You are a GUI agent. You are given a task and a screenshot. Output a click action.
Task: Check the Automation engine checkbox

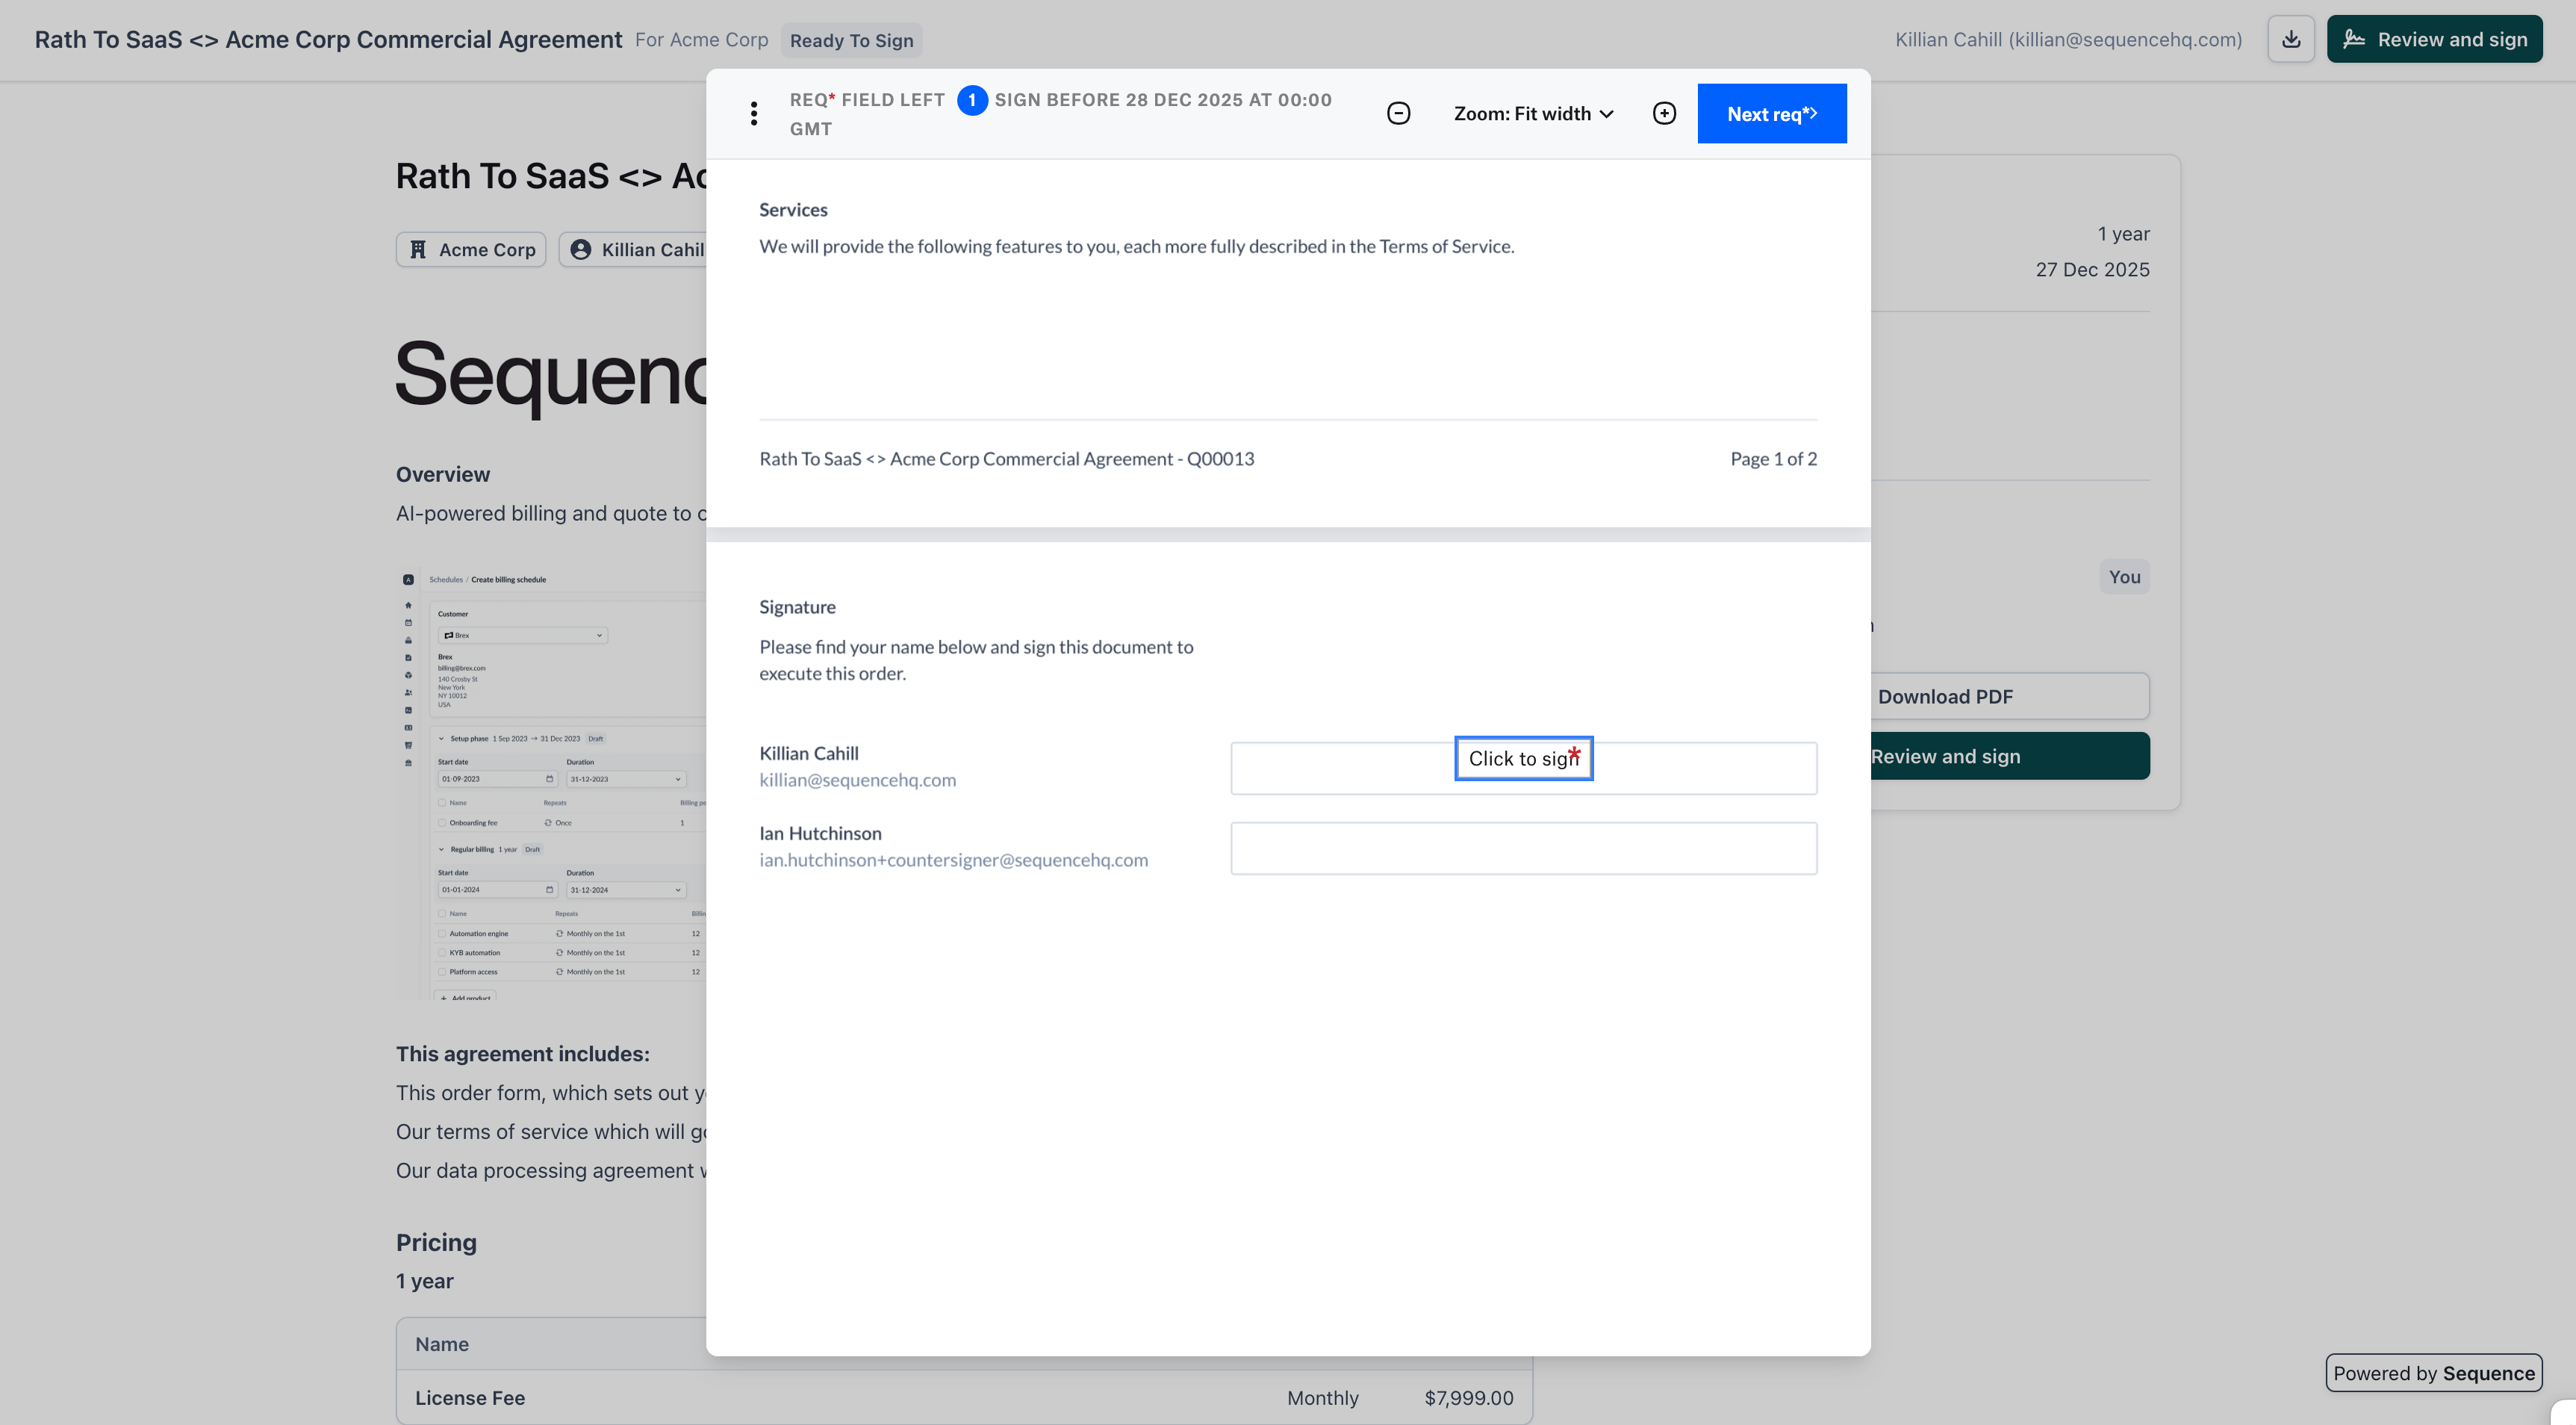tap(442, 933)
